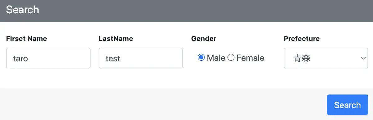Screen dimensions: 373x120
Task: Click the "Female" option label text
Action: point(250,58)
